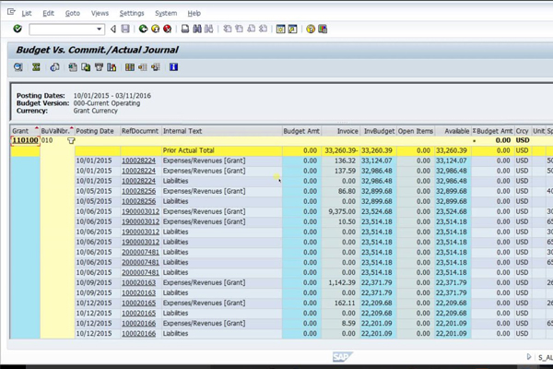Open document 100020166 in the 8.59 row
553x369 pixels.
tap(138, 324)
